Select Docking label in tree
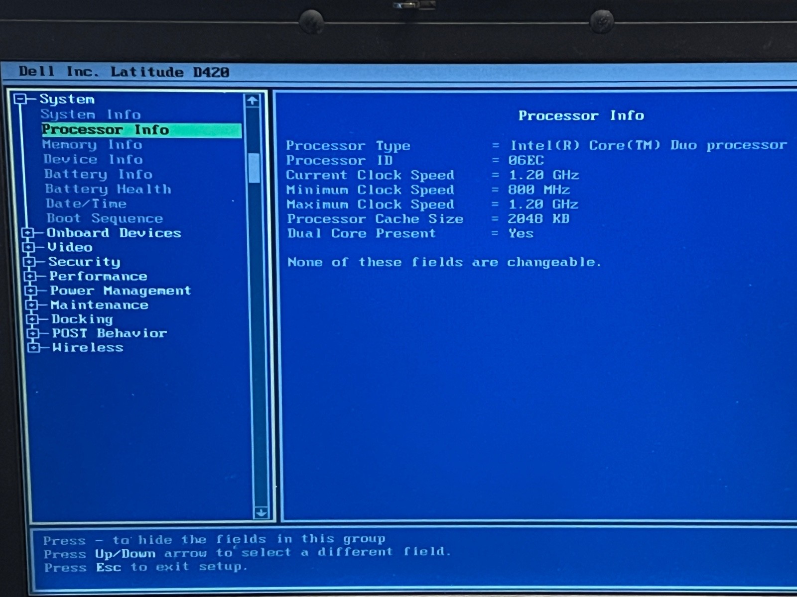Image resolution: width=797 pixels, height=597 pixels. tap(82, 319)
